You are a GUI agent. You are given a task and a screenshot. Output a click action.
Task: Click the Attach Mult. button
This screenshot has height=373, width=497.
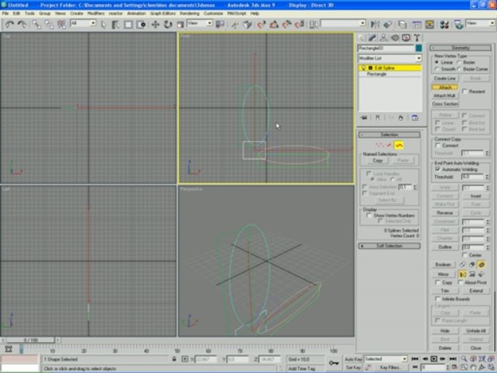pyautogui.click(x=445, y=95)
